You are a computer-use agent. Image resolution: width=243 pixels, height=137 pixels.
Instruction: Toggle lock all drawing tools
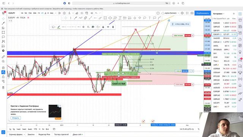tap(3, 77)
